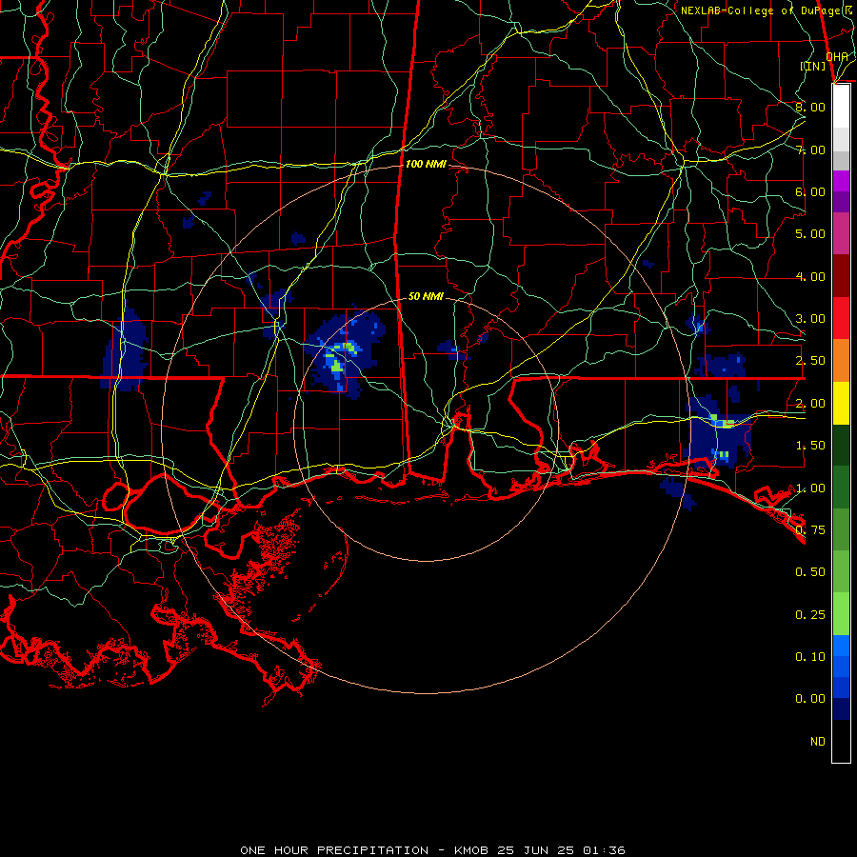Select the black ND color bar segment

[x=841, y=741]
